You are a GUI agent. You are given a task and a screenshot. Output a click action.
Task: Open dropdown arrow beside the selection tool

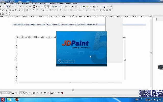[x=10, y=7]
